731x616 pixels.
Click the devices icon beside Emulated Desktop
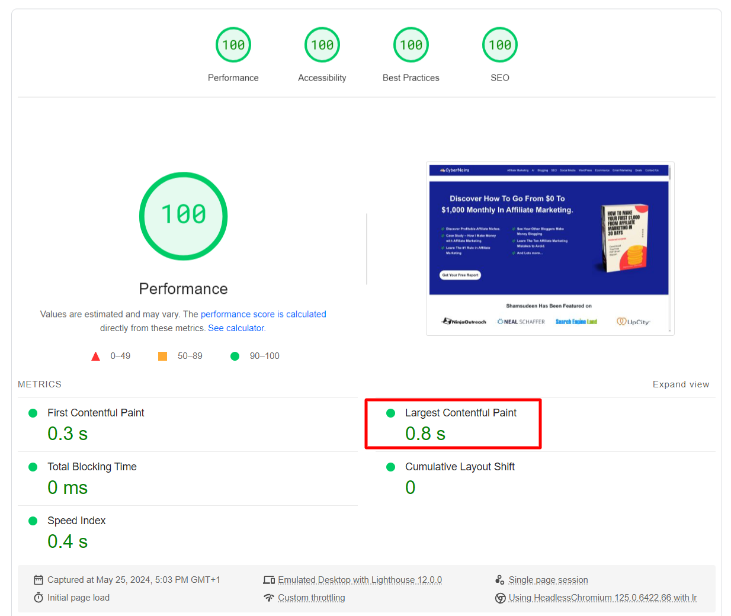(x=269, y=580)
